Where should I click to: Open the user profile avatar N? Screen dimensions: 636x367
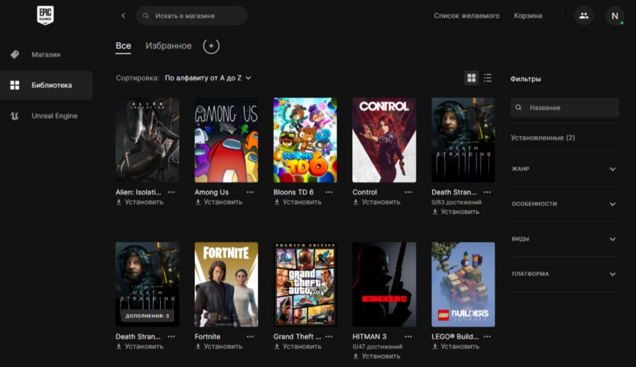615,16
